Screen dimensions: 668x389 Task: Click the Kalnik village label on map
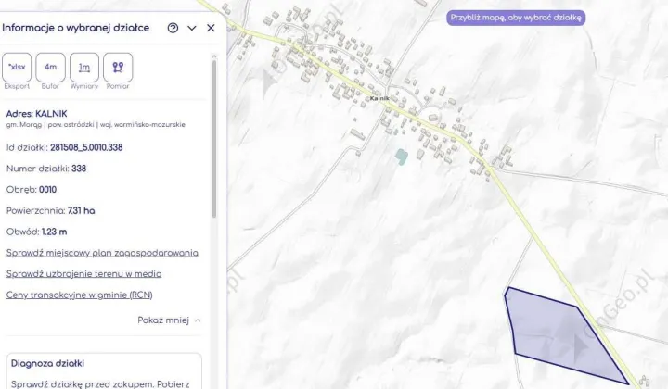coord(379,98)
